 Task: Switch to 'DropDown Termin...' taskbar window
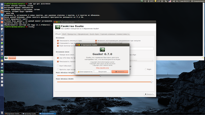click(x=13, y=114)
